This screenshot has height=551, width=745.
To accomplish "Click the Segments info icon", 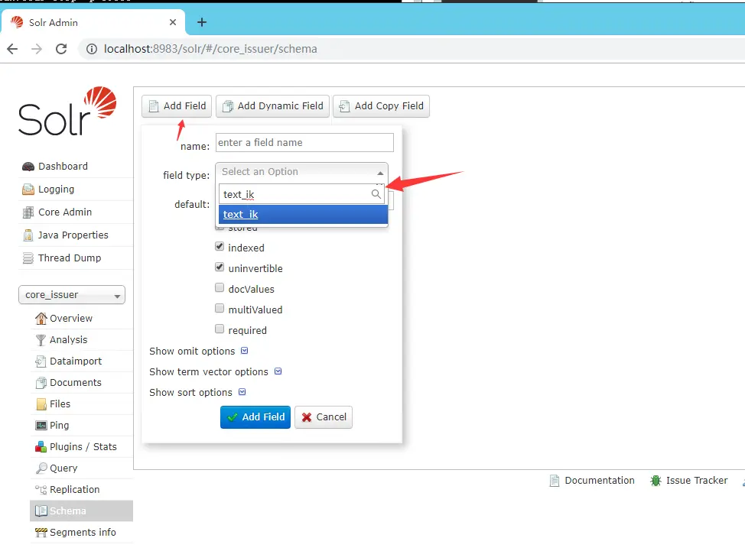I will click(x=41, y=533).
